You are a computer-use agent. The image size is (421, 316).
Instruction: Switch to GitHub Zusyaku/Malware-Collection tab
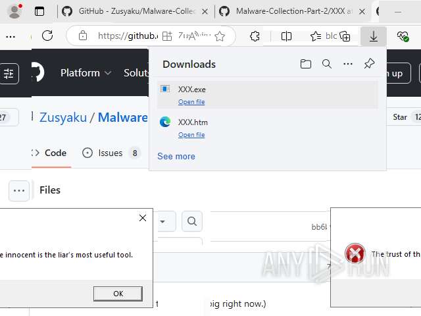136,11
